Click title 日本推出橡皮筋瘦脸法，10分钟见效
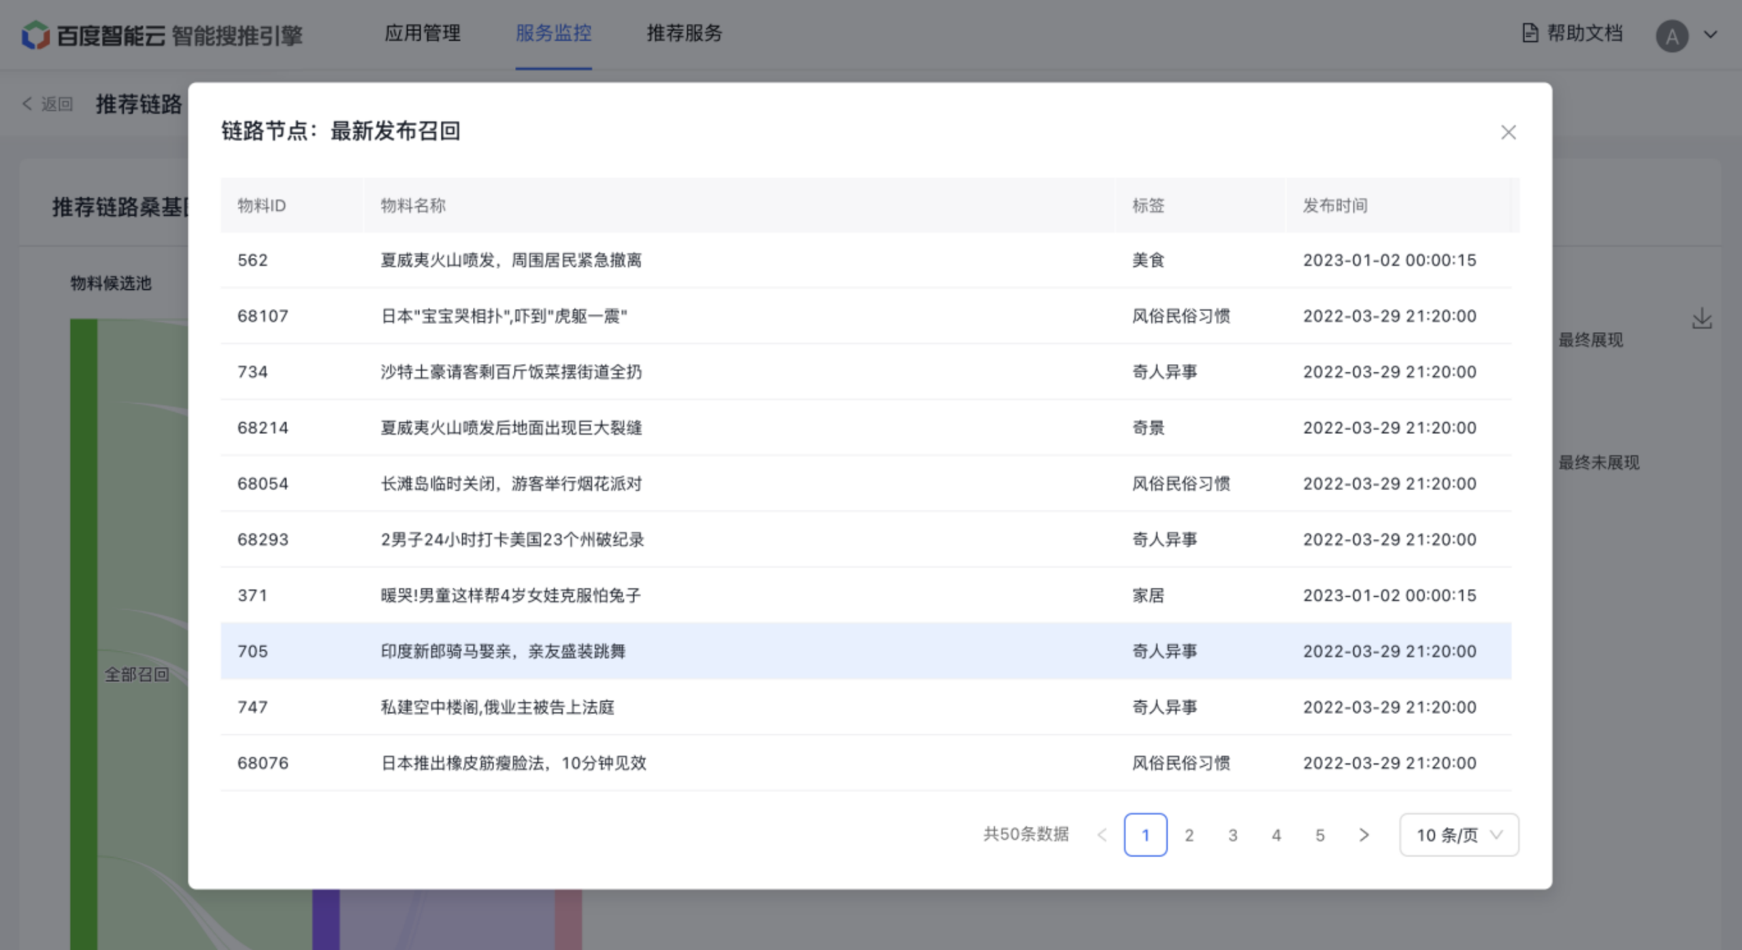1742x950 pixels. pyautogui.click(x=513, y=763)
